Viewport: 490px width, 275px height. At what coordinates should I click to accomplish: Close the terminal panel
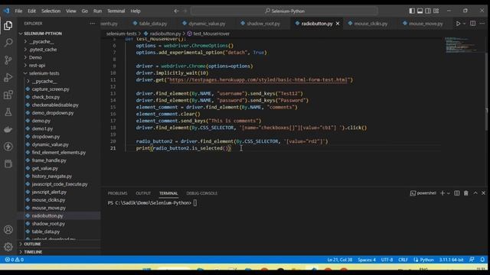point(483,193)
